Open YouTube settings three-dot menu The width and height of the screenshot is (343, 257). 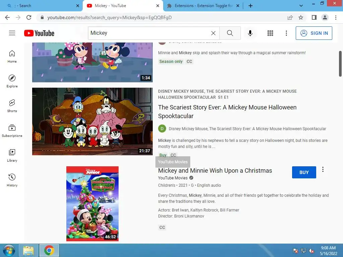pos(286,33)
